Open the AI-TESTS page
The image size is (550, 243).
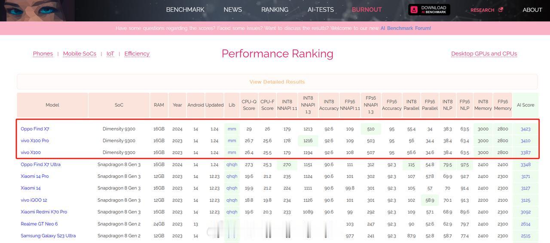pos(321,9)
